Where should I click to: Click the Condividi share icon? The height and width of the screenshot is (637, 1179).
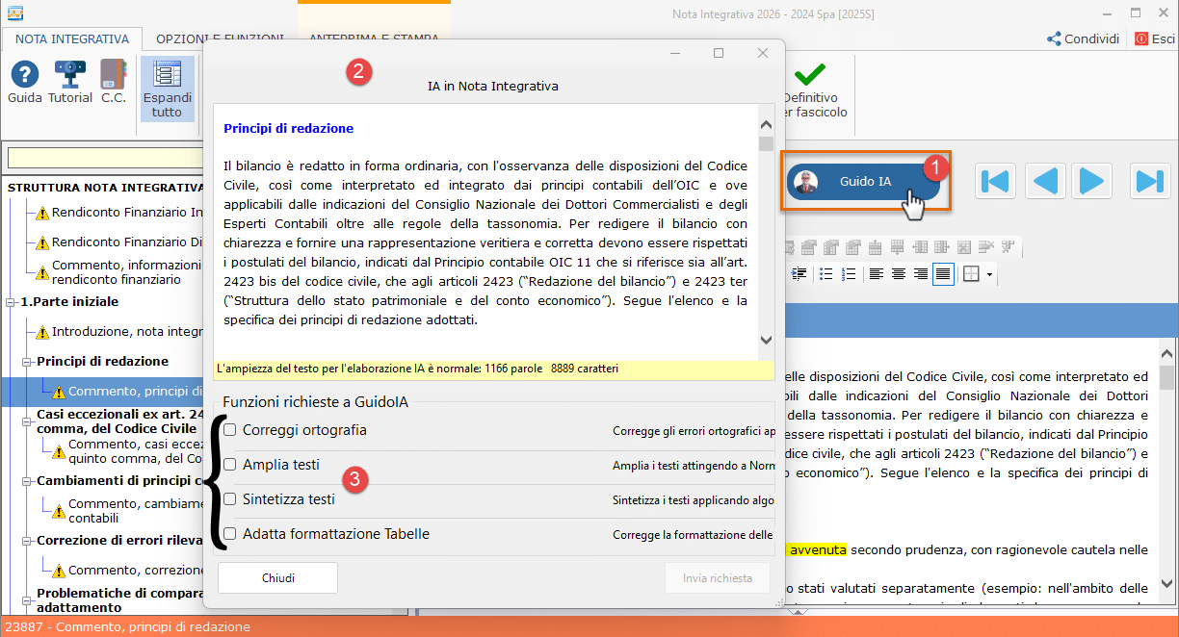click(x=1083, y=39)
